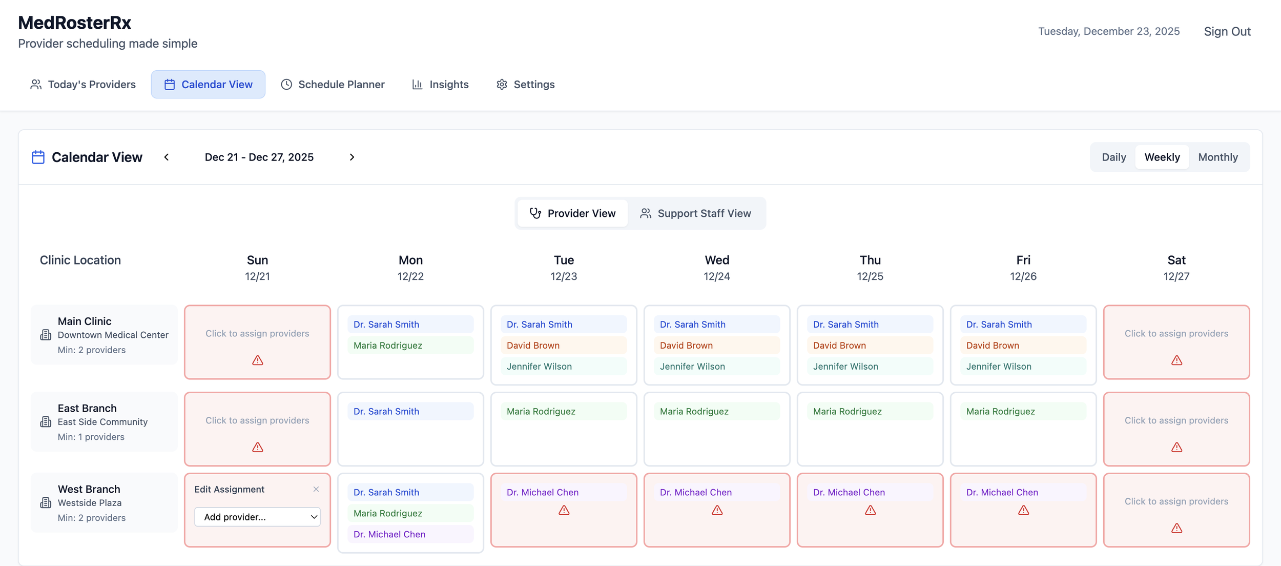The height and width of the screenshot is (566, 1281).
Task: Click warning triangle in West Branch Saturday cell
Action: [x=1176, y=528]
